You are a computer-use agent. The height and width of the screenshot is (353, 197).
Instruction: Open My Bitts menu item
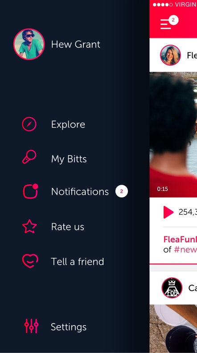69,159
